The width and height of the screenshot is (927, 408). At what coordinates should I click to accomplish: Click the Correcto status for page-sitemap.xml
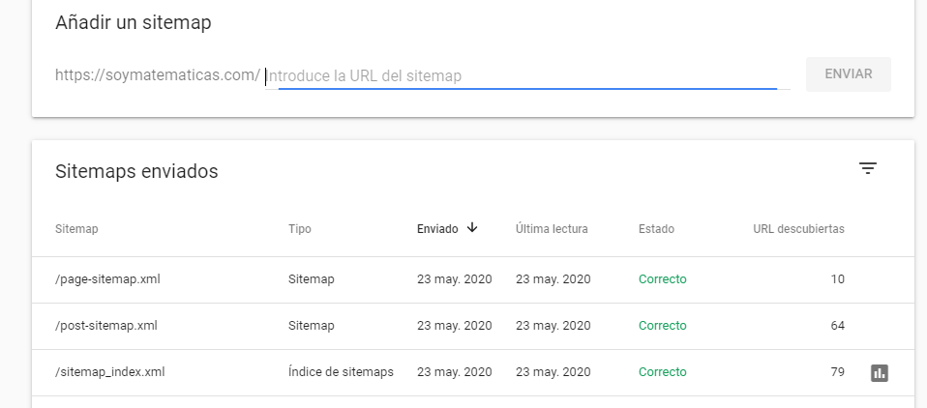tap(662, 279)
